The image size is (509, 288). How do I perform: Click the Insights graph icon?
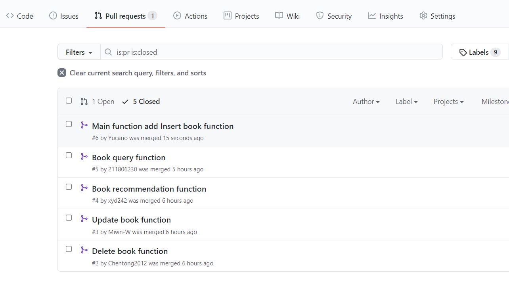371,16
